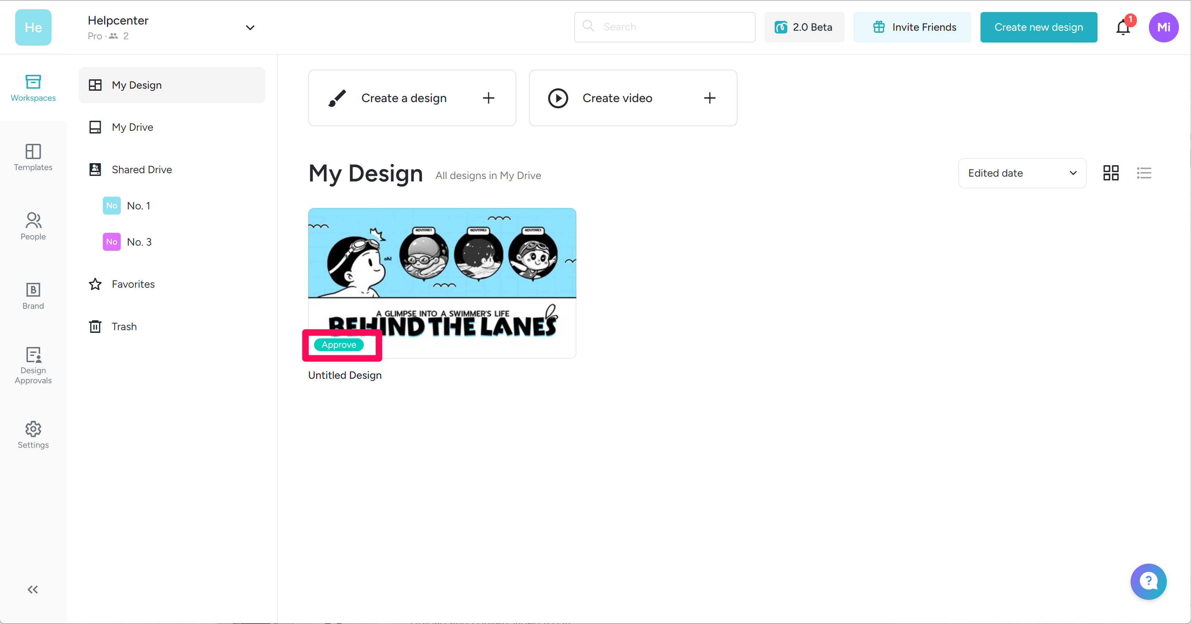
Task: Open the notifications bell
Action: coord(1123,27)
